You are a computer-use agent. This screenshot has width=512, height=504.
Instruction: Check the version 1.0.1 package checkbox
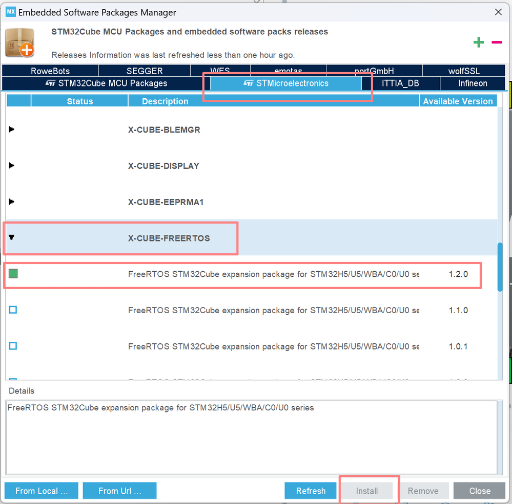click(13, 346)
